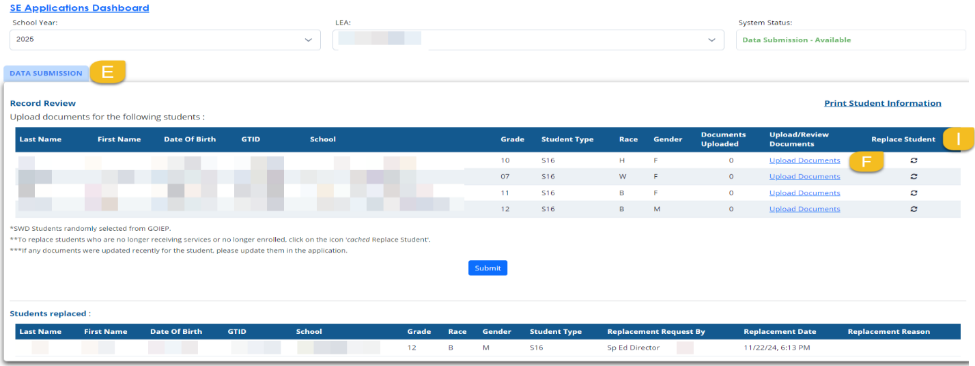975x366 pixels.
Task: Upload Documents for the grade 12 student
Action: click(804, 209)
